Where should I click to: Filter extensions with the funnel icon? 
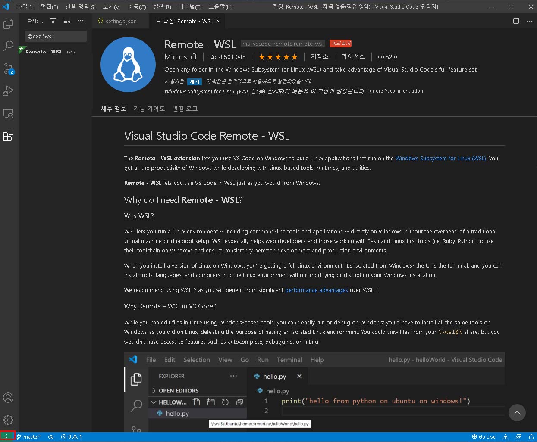point(53,21)
